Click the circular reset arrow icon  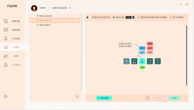click(x=148, y=98)
